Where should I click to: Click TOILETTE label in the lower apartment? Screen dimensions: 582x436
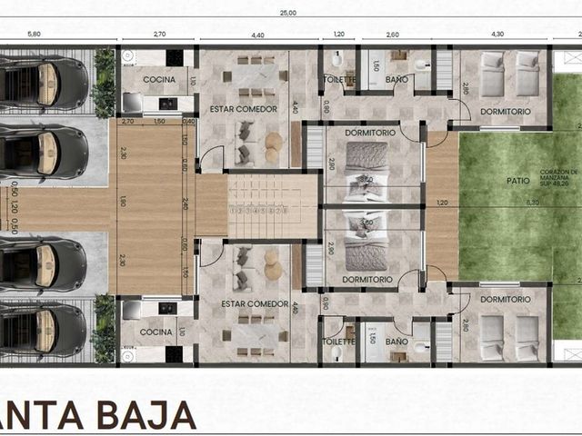[x=338, y=342]
